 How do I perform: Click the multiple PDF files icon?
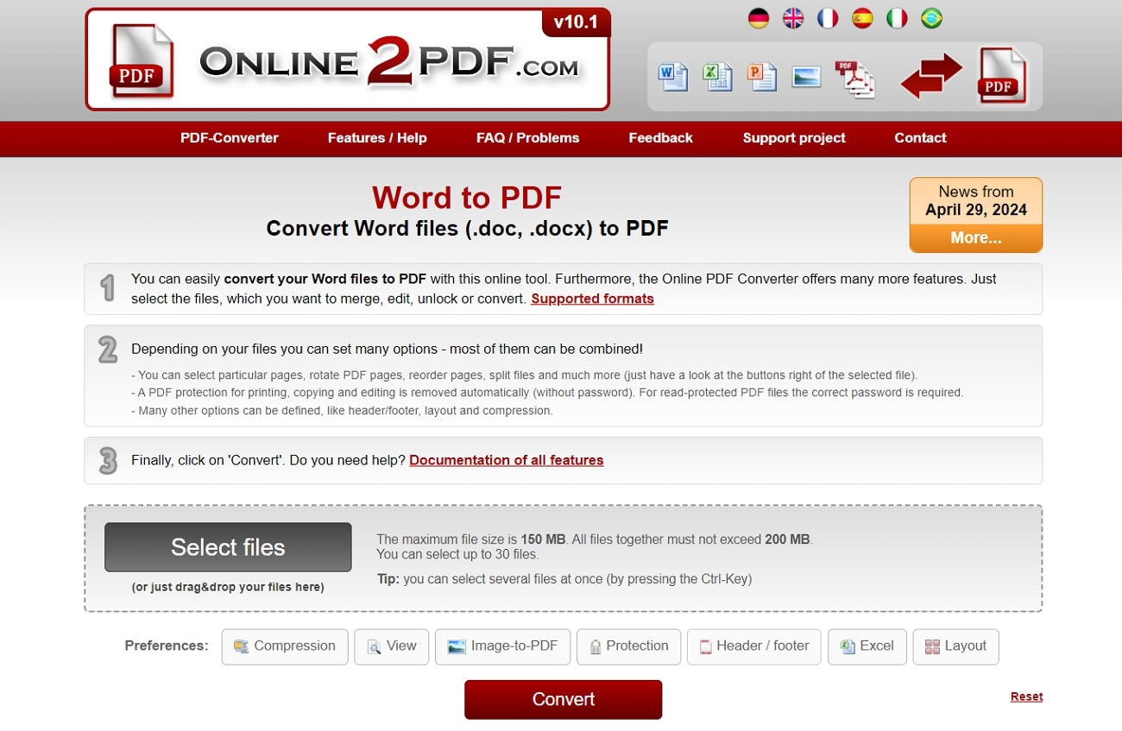coord(854,79)
